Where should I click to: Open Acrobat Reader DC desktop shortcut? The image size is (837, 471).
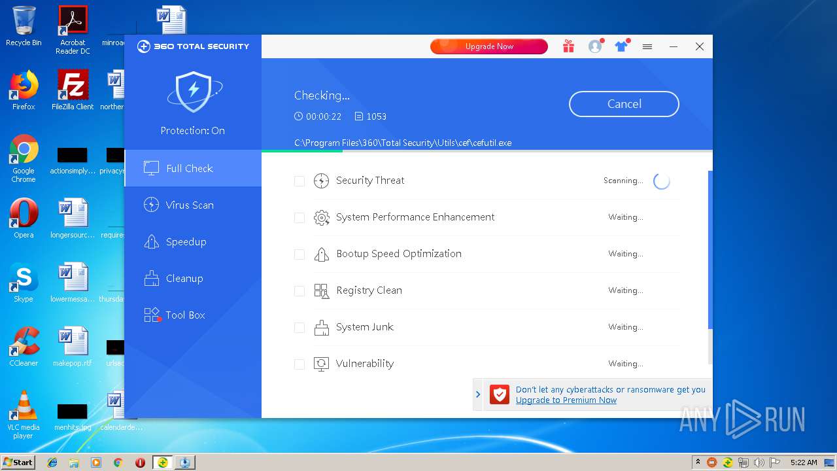[73, 30]
